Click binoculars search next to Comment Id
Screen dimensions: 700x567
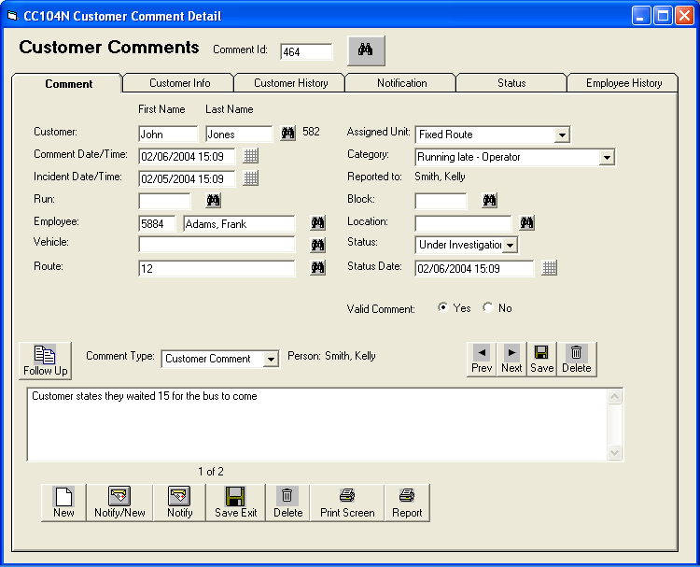point(366,51)
